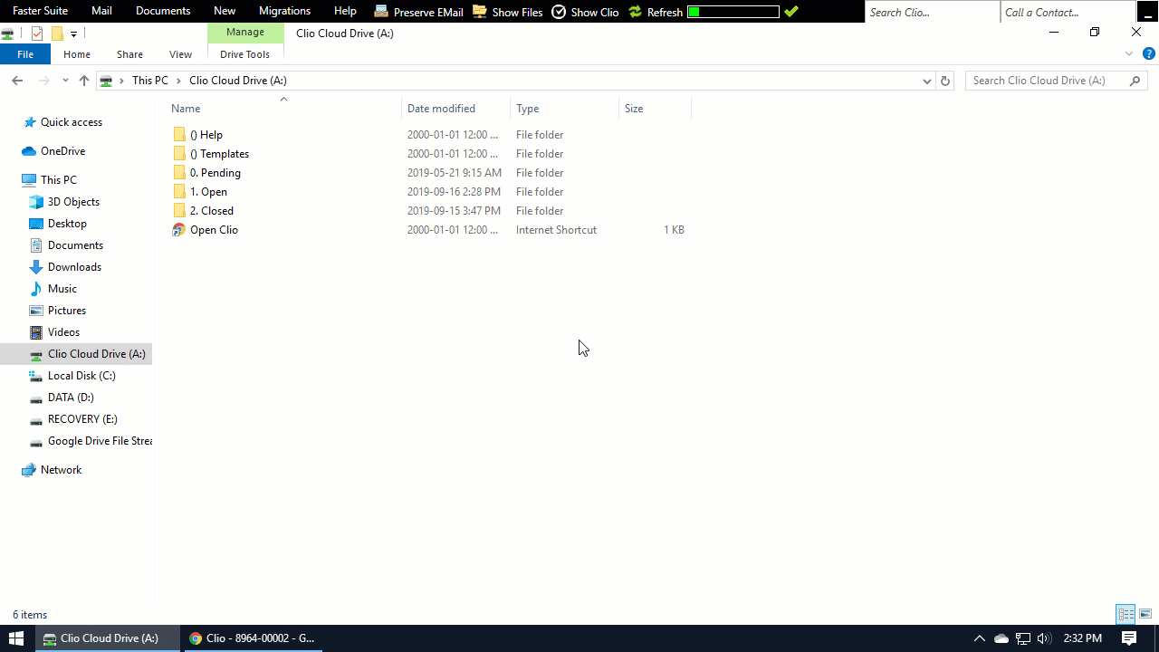Switch to the Share ribbon tab
Image resolution: width=1159 pixels, height=652 pixels.
tap(129, 54)
